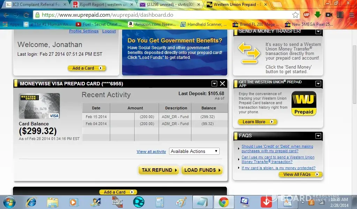The width and height of the screenshot is (357, 209).
Task: Show hidden system tray icons
Action: [303, 202]
